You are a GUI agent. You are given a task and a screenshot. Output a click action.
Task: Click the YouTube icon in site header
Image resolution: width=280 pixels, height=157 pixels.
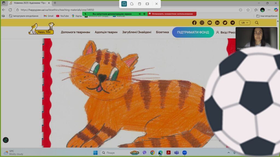coord(209,23)
